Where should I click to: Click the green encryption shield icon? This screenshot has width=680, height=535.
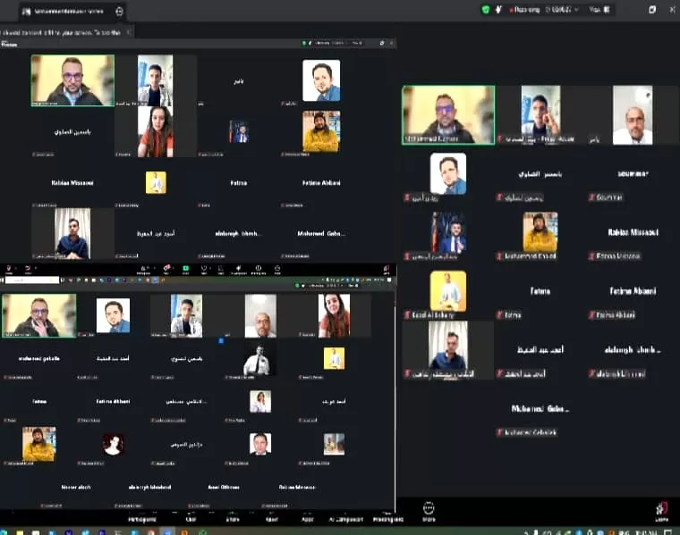486,9
